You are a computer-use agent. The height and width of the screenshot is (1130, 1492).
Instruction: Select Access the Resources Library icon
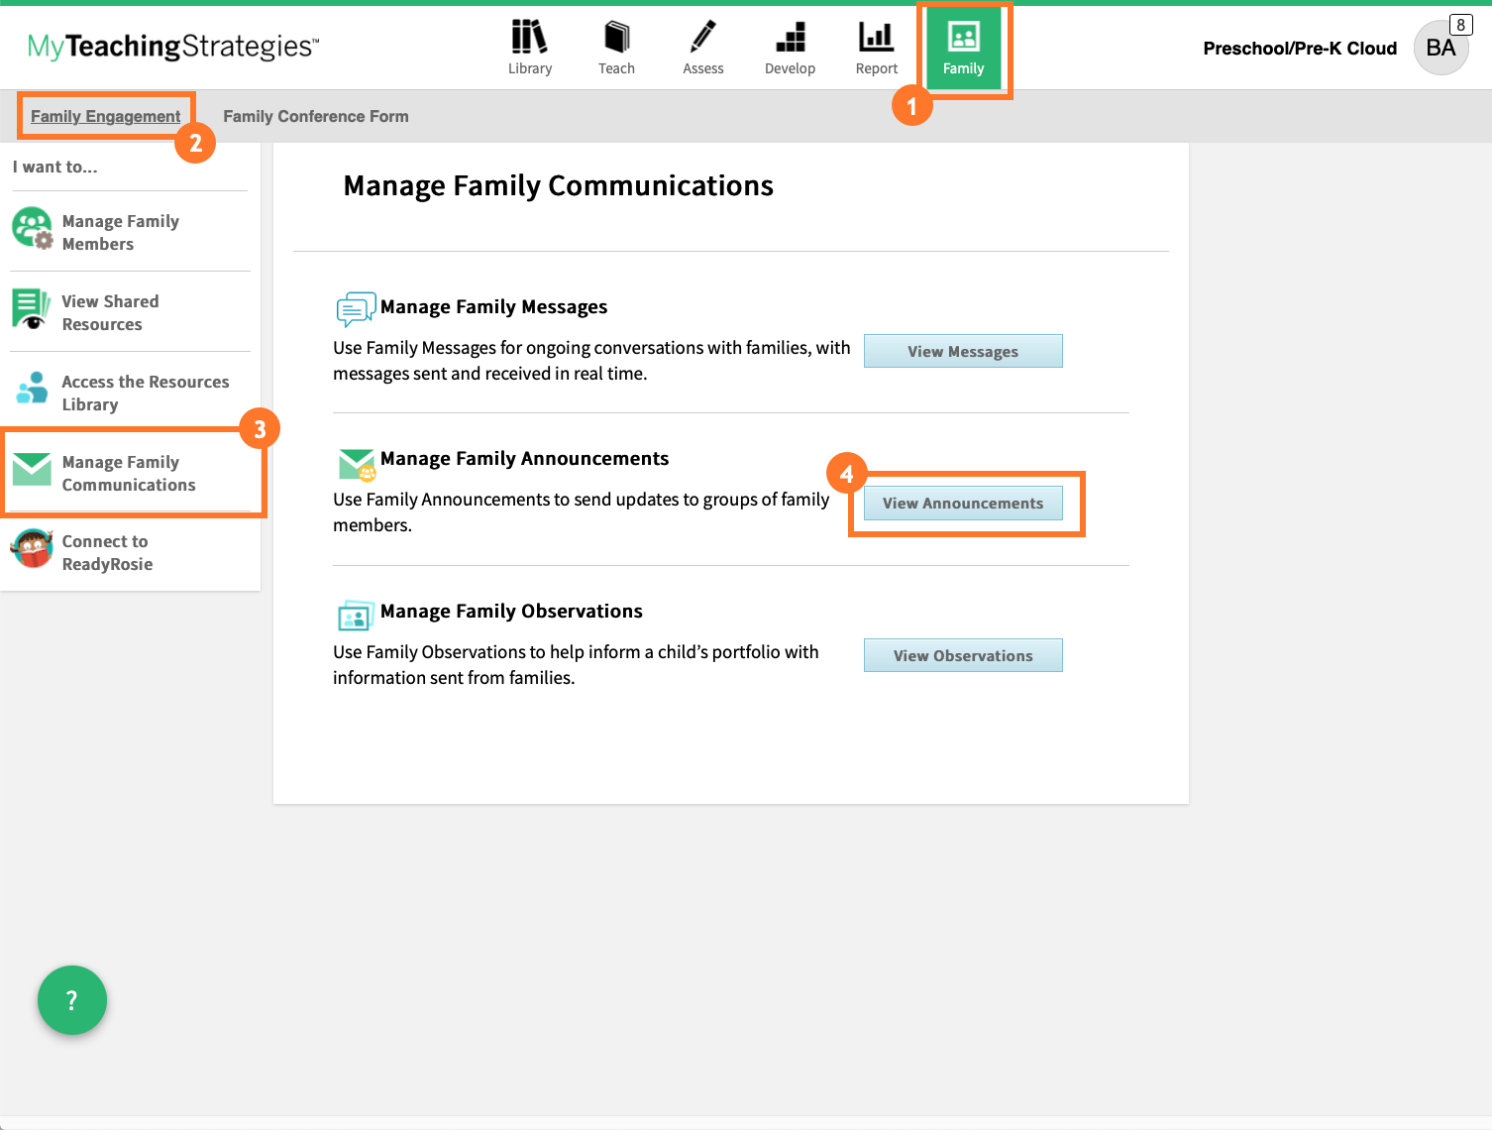pyautogui.click(x=31, y=390)
